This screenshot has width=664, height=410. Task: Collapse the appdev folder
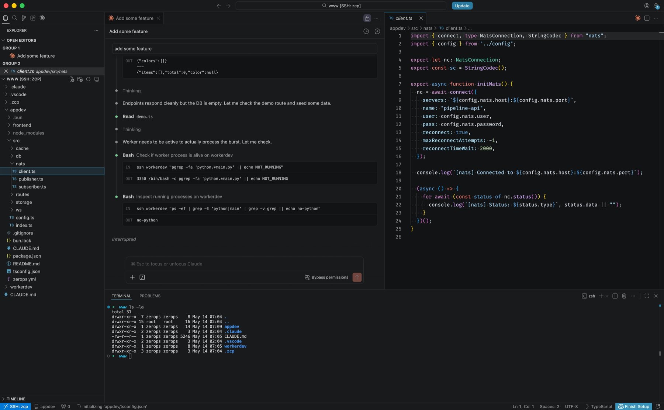18,110
